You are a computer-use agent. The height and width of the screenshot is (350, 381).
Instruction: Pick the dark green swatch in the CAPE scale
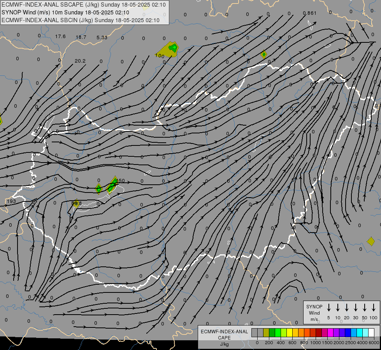point(272,332)
